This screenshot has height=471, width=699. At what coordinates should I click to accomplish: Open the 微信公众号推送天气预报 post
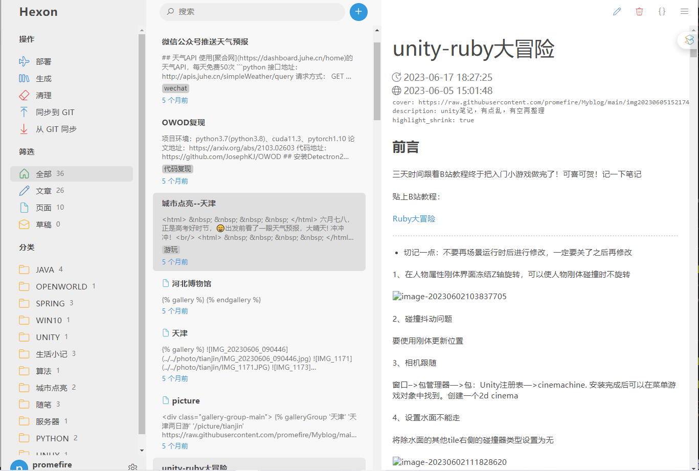[259, 70]
